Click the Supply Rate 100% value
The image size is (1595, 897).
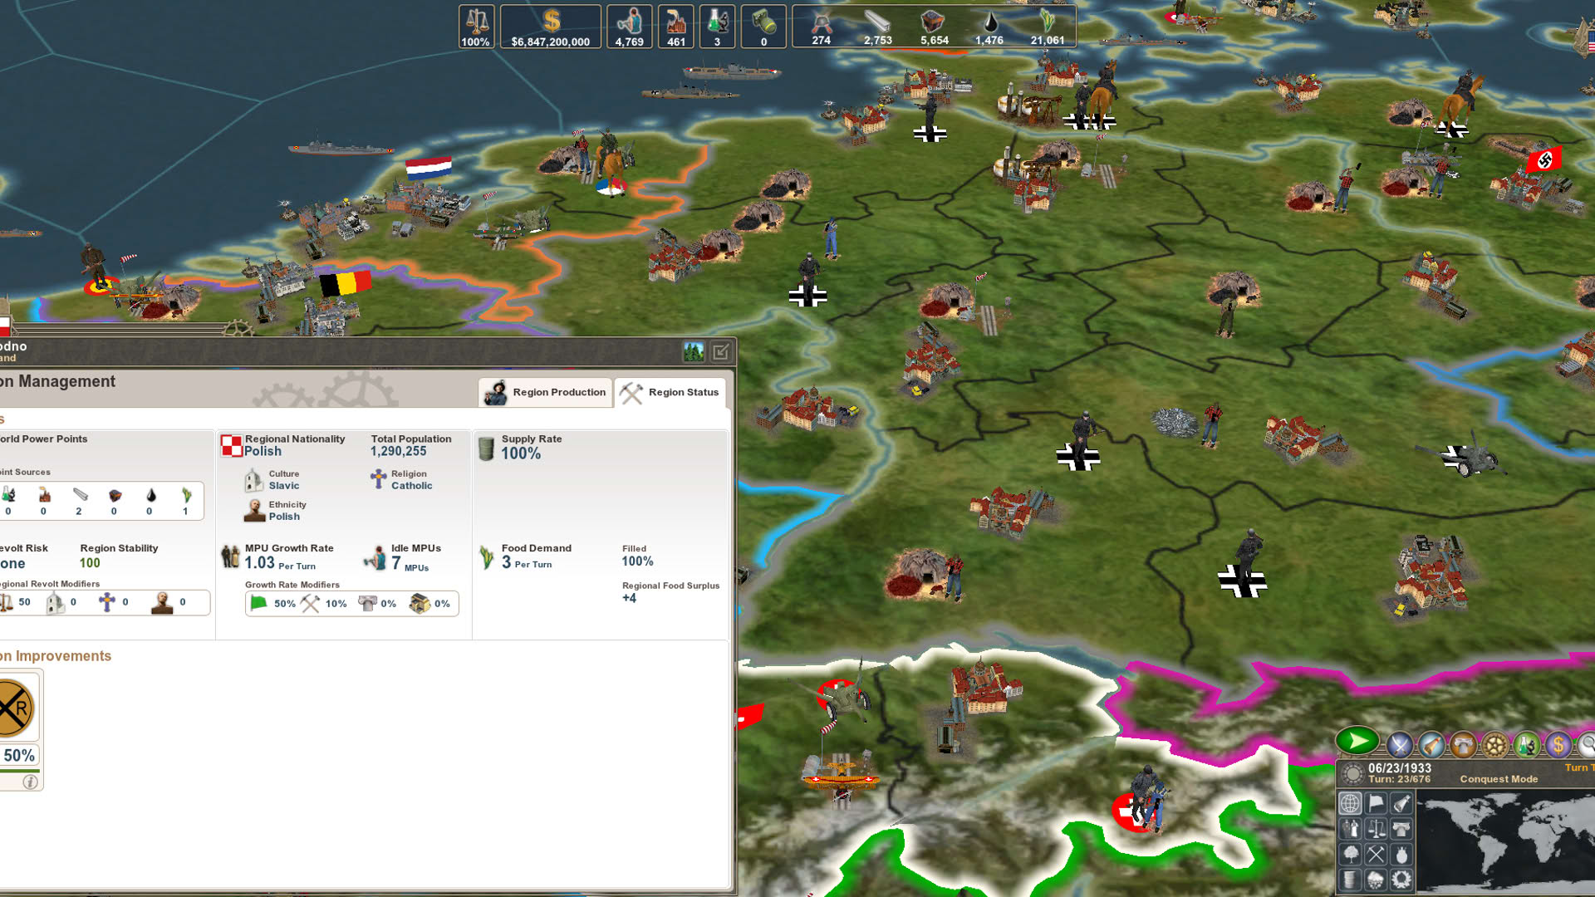point(520,453)
